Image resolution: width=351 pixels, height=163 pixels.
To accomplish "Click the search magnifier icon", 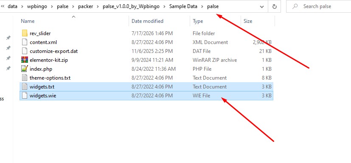I will click(x=295, y=6).
